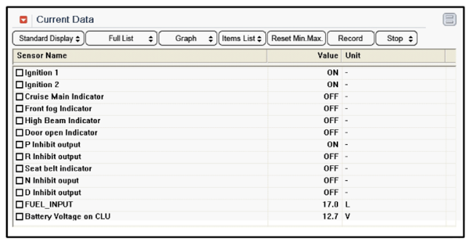The width and height of the screenshot is (471, 244).
Task: Open the Full List dropdown
Action: click(x=122, y=38)
